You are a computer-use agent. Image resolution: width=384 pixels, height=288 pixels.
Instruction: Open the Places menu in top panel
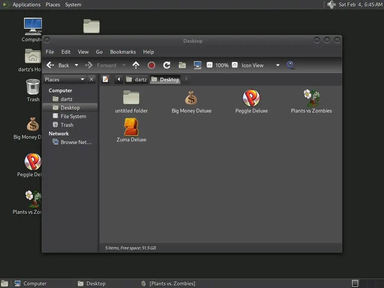pyautogui.click(x=52, y=4)
